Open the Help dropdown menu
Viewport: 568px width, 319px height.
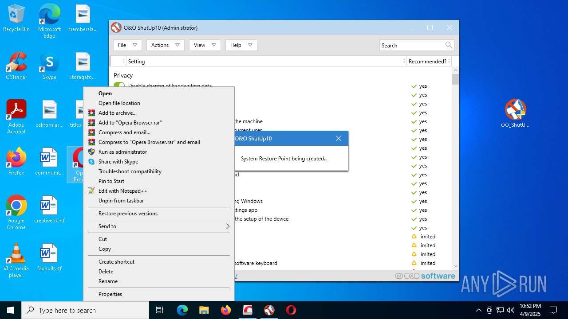point(241,45)
